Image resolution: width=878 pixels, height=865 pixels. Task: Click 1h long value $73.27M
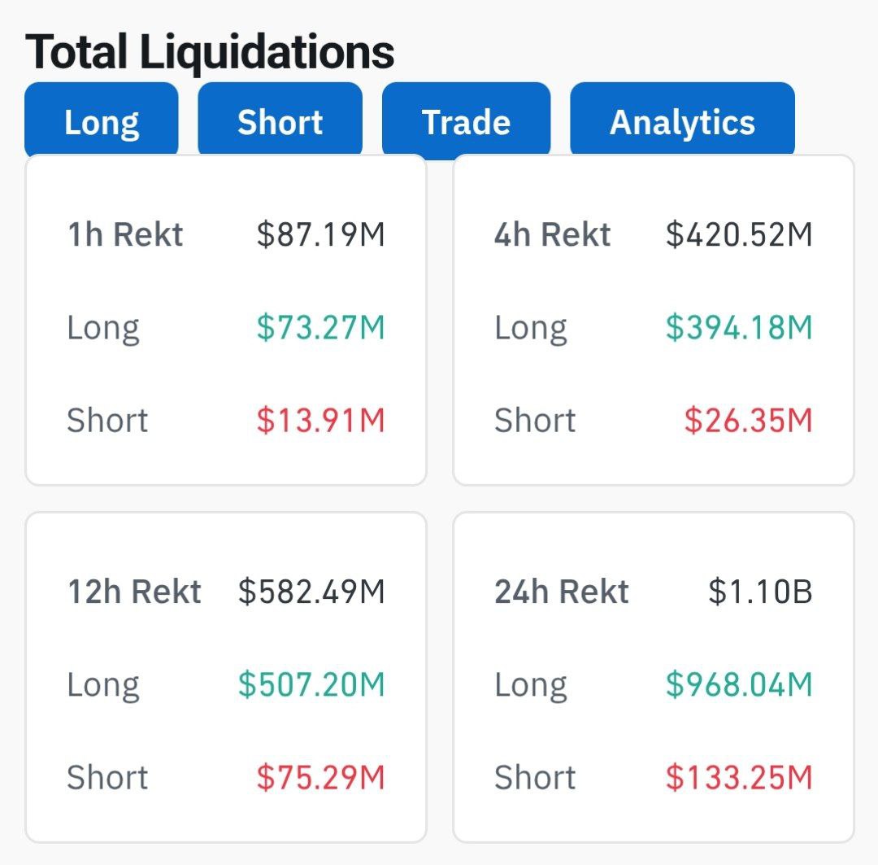click(x=321, y=328)
